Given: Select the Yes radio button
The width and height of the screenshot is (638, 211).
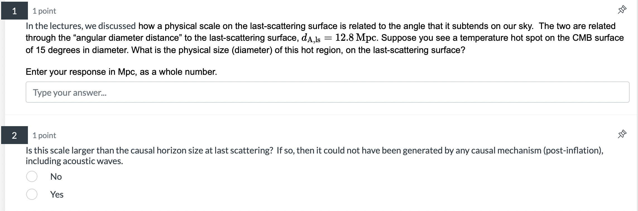Looking at the screenshot, I should click(32, 194).
